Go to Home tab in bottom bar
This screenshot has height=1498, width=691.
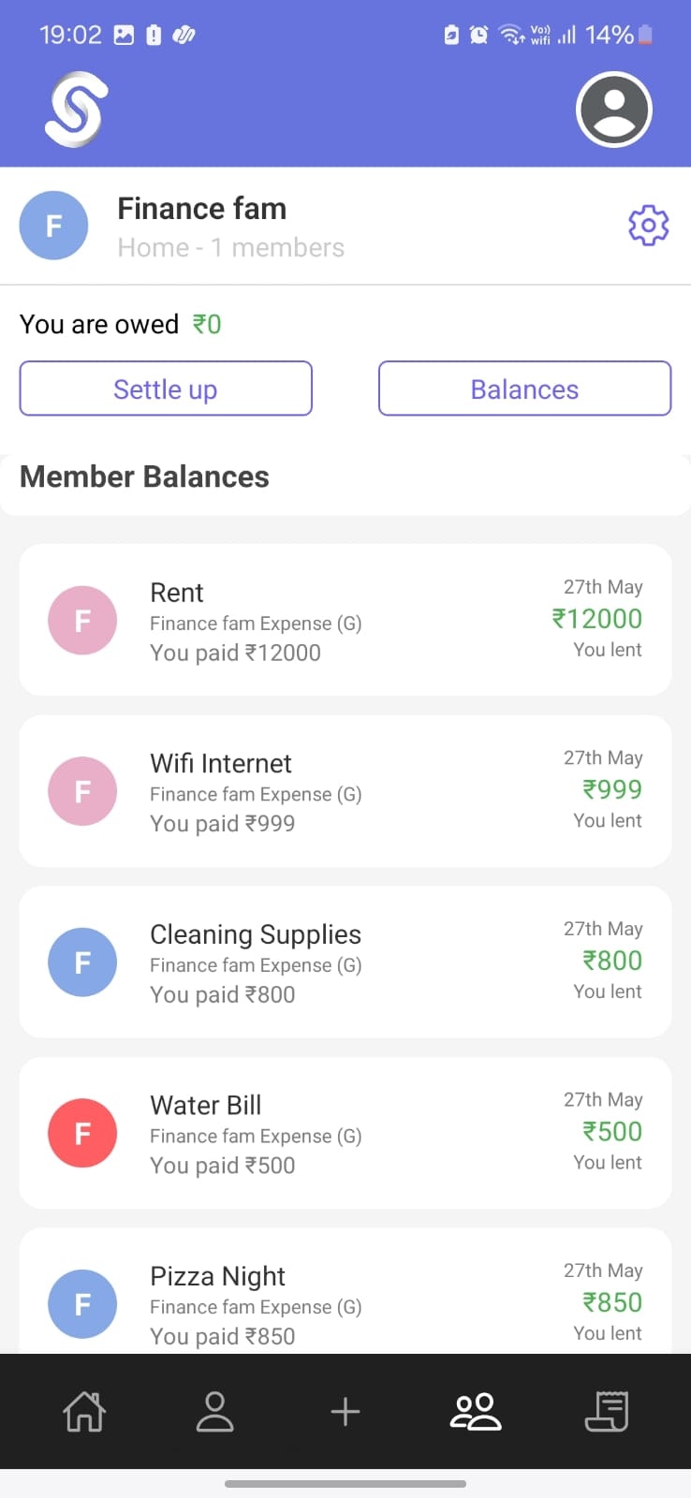pyautogui.click(x=84, y=1411)
